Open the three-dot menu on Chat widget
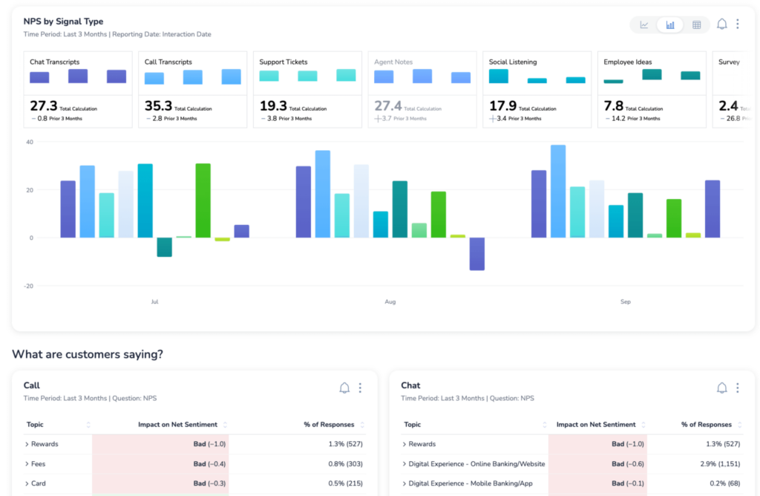 [738, 388]
